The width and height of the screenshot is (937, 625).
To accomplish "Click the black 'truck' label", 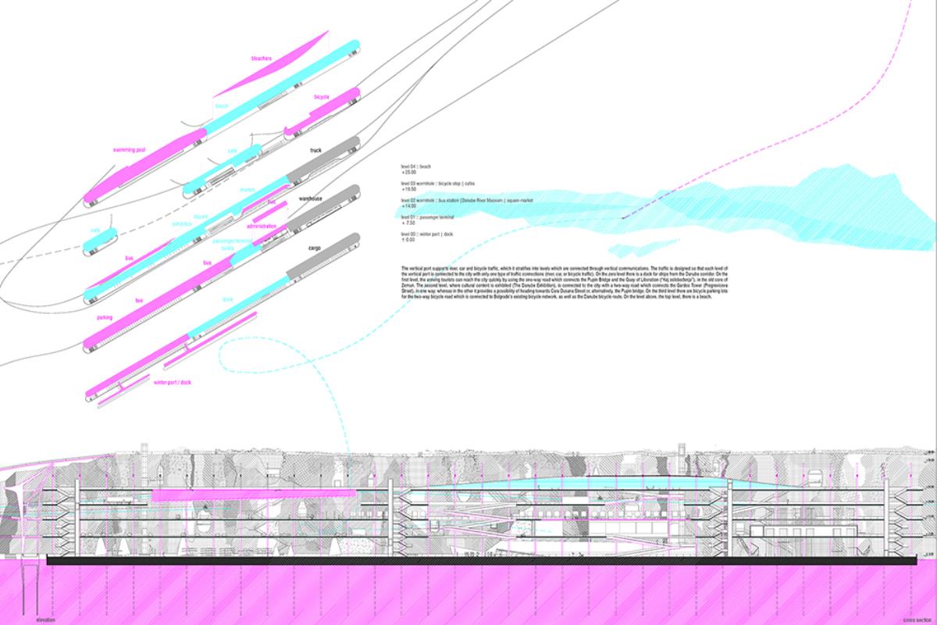I will pos(315,150).
